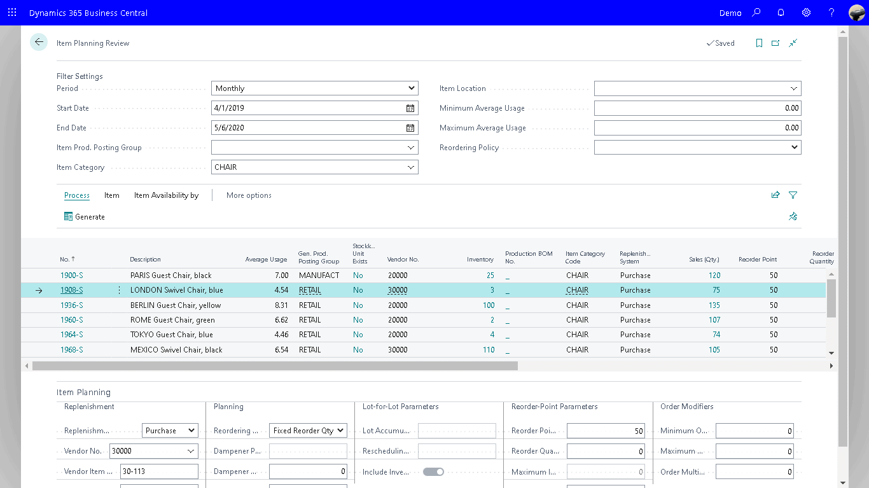Click the Minimum Average Usage field
This screenshot has width=869, height=488.
[698, 108]
